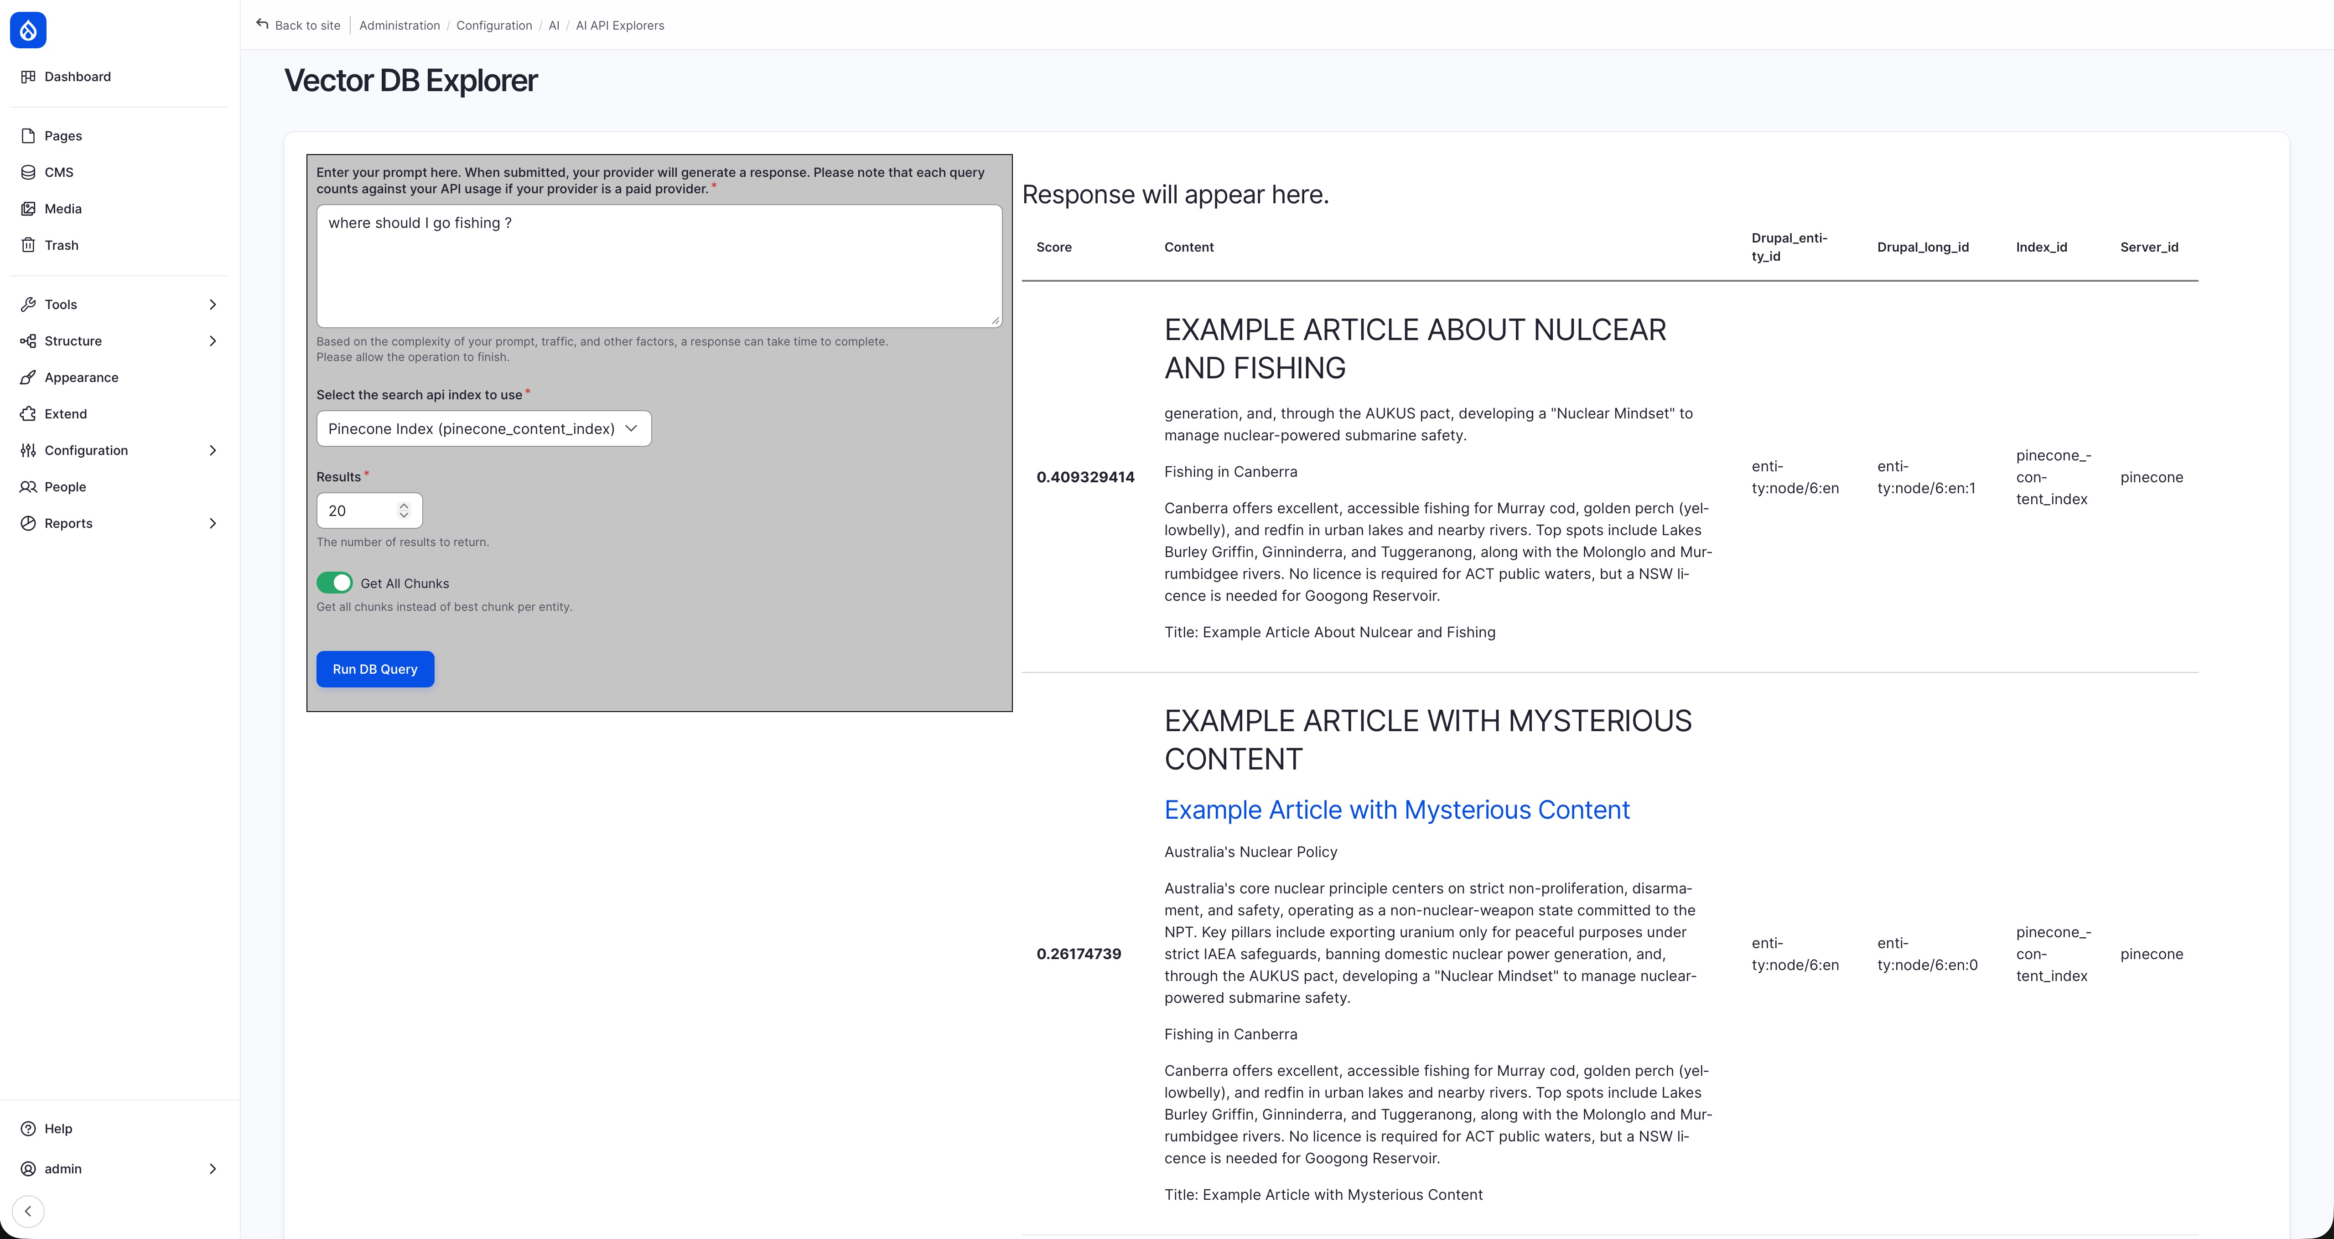
Task: Click the Extend puzzle icon
Action: [28, 414]
